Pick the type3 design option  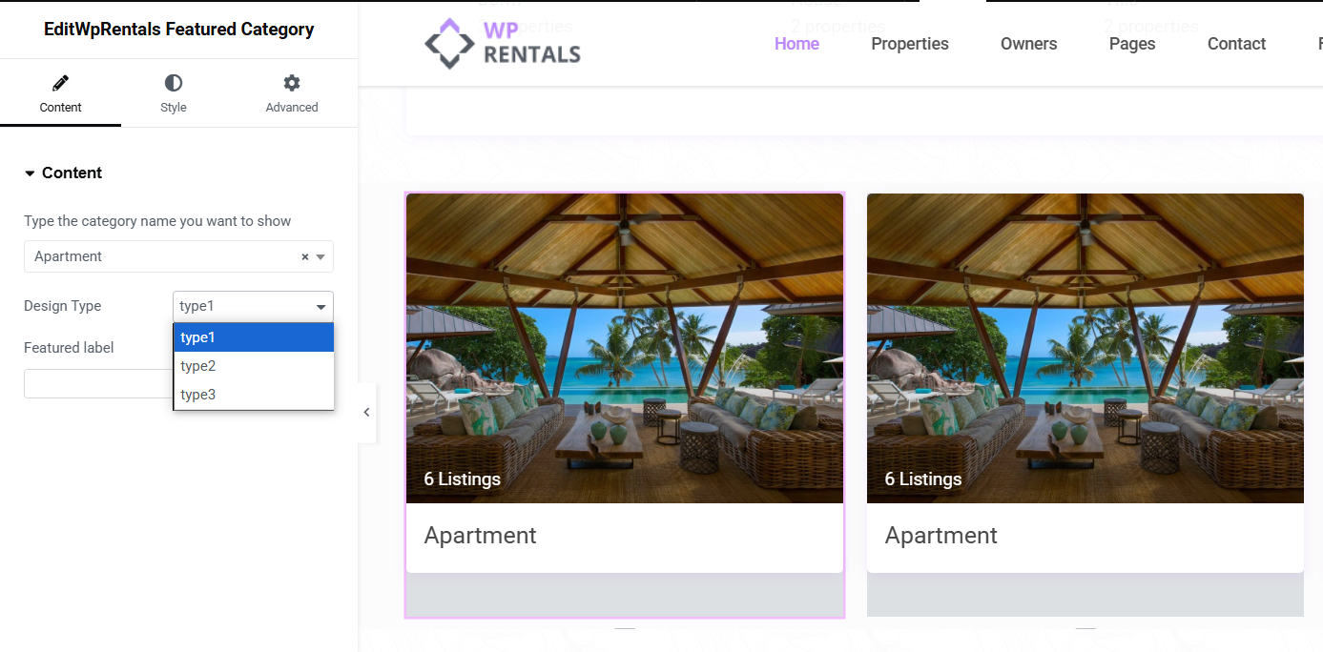(253, 395)
